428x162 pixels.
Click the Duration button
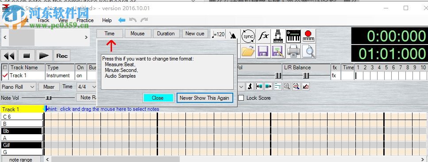tap(166, 34)
